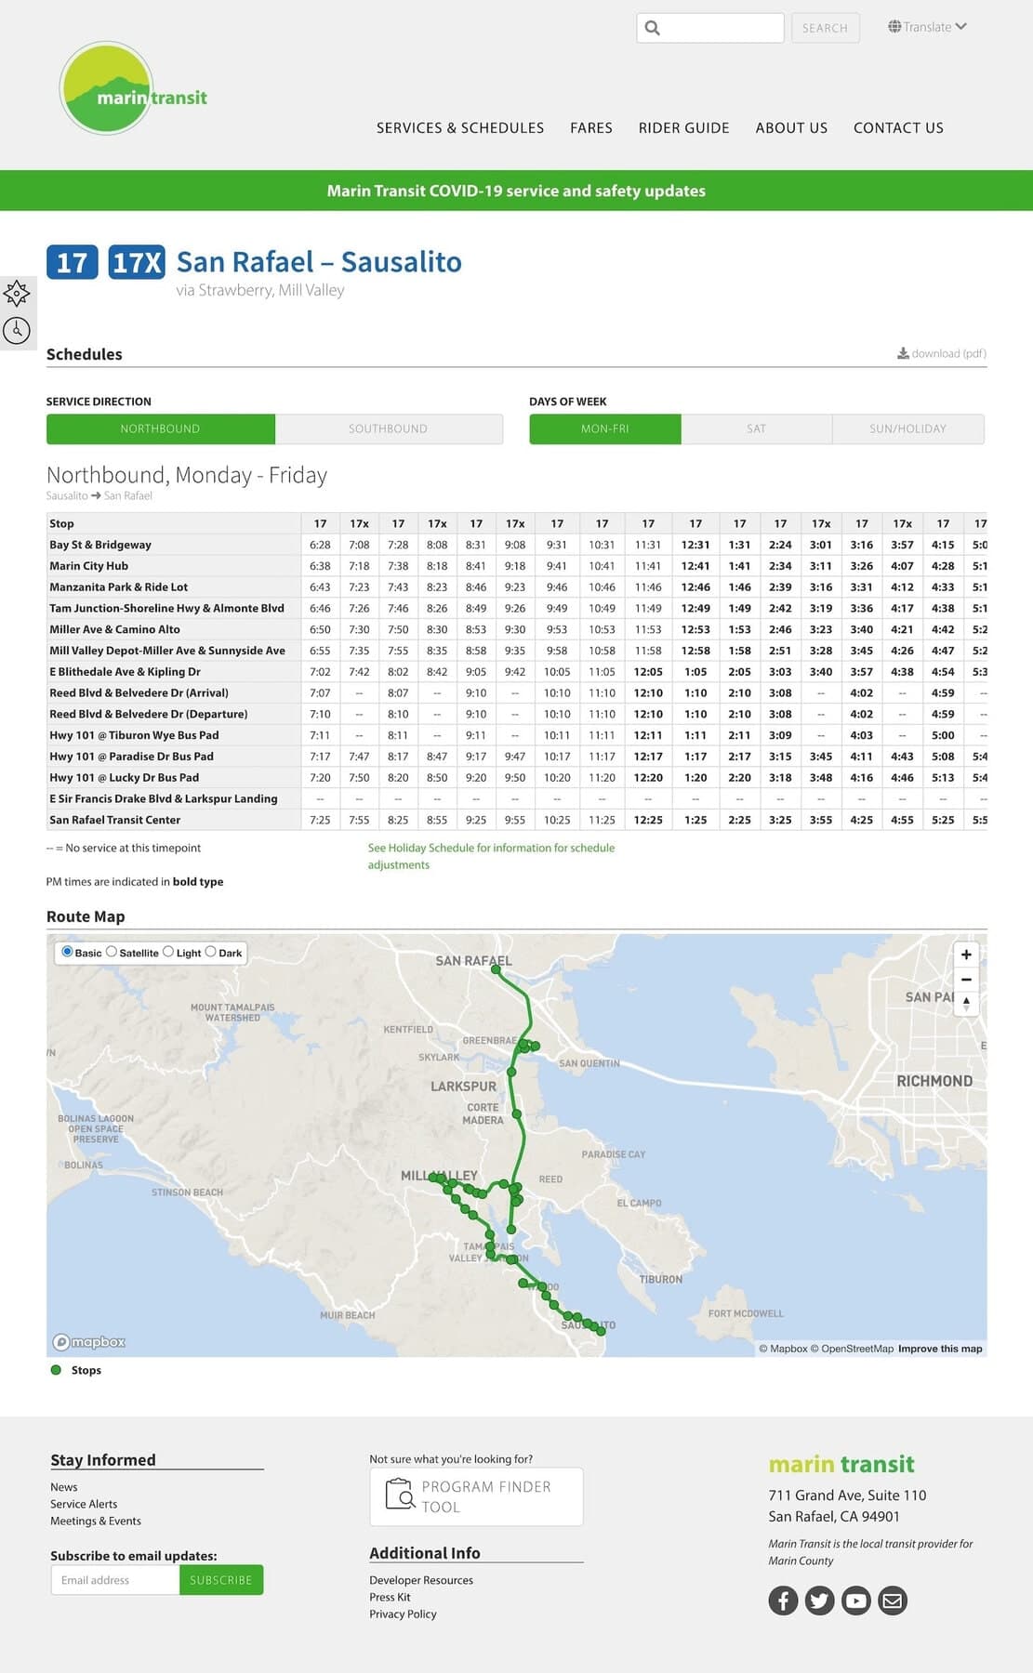Open the route map sidebar icon
The image size is (1033, 1673).
[x=17, y=294]
